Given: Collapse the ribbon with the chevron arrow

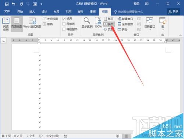Looking at the screenshot, I should (x=180, y=35).
